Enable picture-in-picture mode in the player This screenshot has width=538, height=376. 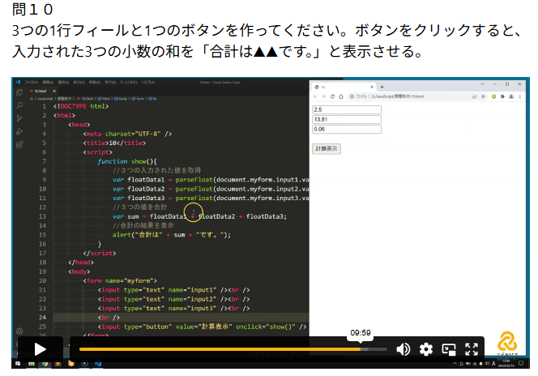448,349
